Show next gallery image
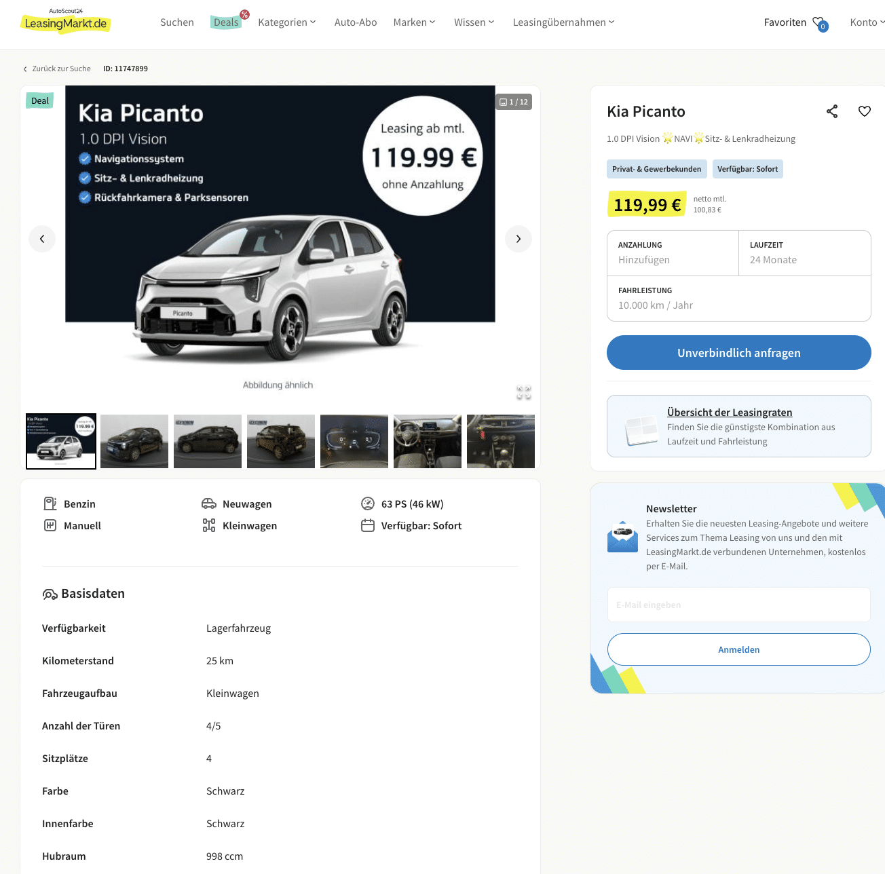Viewport: 885px width, 874px height. (519, 239)
